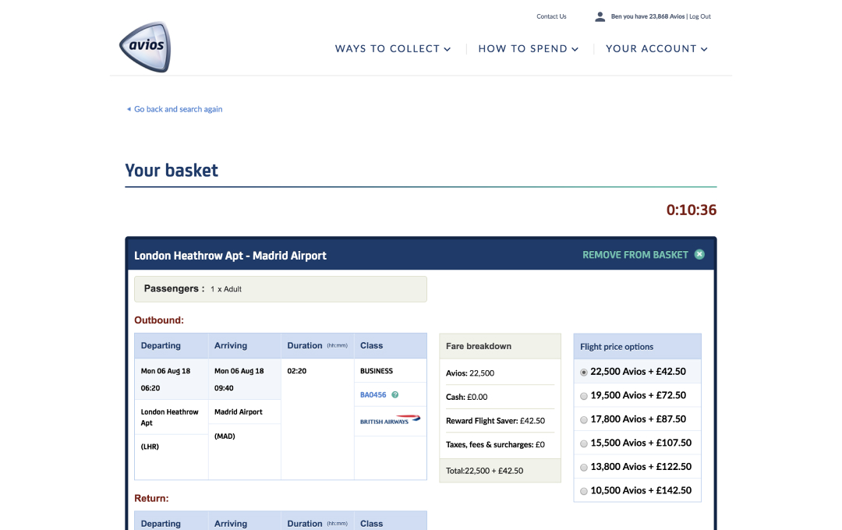
Task: Click the back arrow beside search again
Action: [x=129, y=110]
